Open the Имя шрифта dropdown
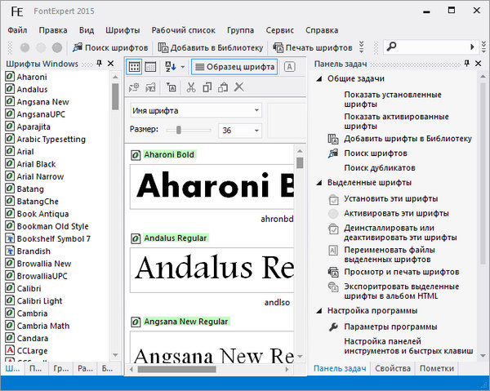Viewport: 490px width, 391px height. [x=195, y=110]
